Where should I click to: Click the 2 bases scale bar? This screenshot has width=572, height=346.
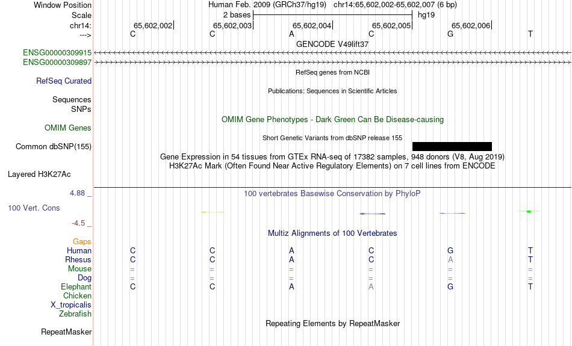click(333, 15)
